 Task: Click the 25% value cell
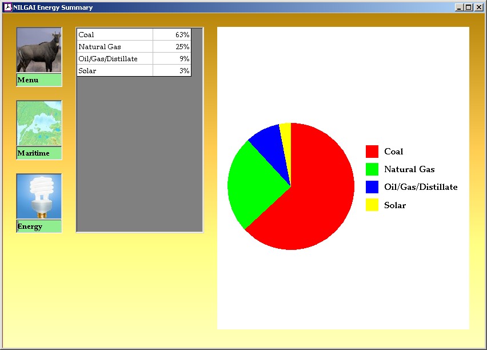172,47
